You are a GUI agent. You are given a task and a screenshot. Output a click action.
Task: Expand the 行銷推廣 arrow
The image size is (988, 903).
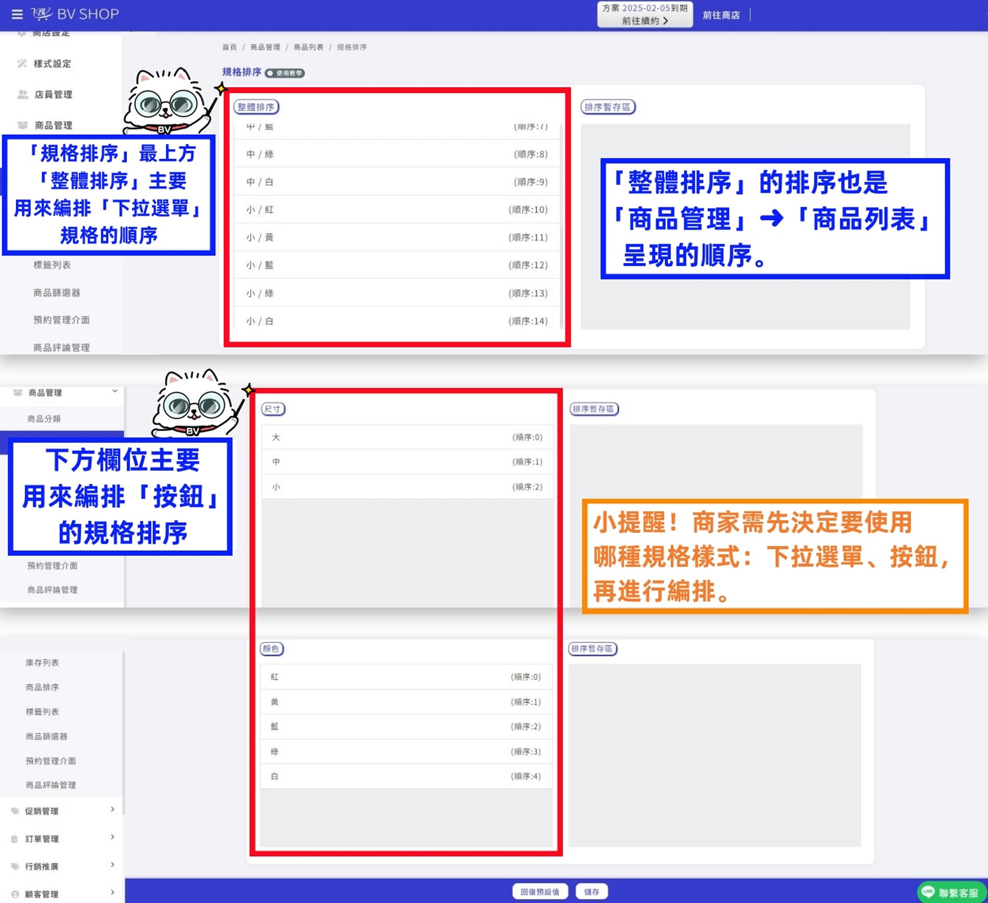coord(112,864)
